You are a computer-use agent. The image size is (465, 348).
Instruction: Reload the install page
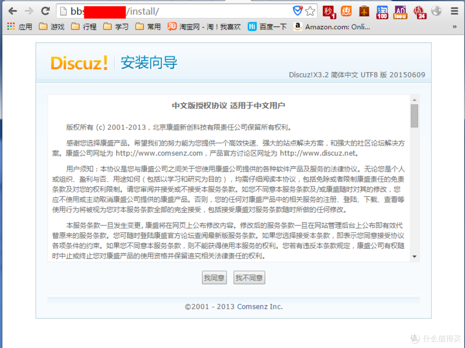click(x=45, y=11)
